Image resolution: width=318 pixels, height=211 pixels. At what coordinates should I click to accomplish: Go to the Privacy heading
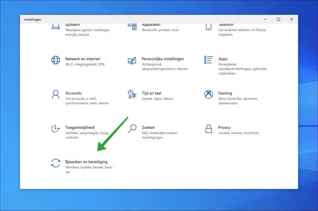(224, 127)
